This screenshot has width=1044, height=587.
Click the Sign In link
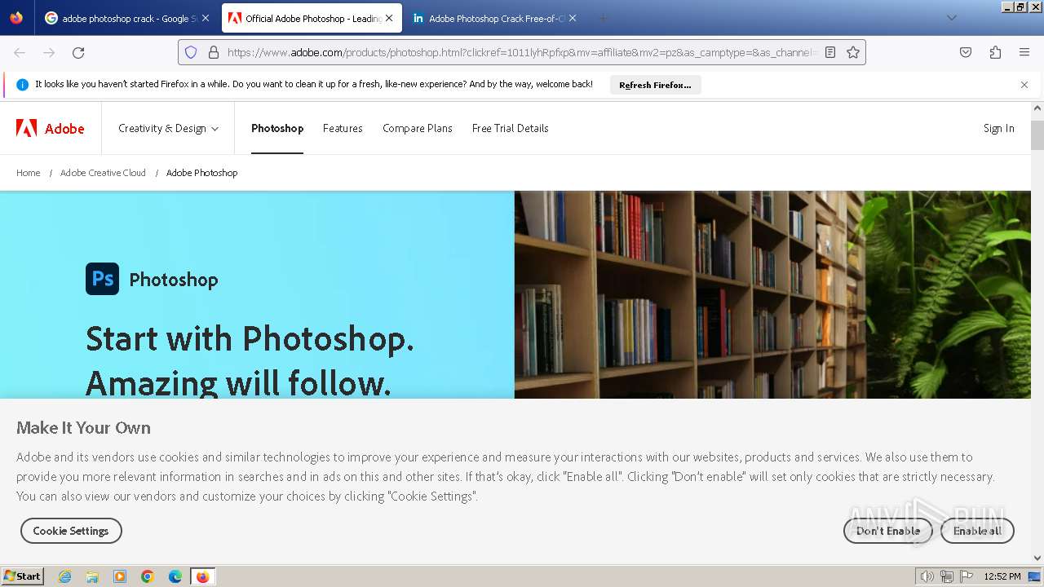coord(999,128)
